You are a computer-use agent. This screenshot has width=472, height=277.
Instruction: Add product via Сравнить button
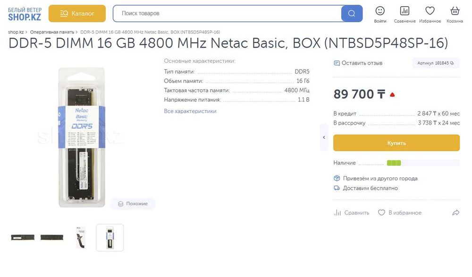(x=352, y=212)
